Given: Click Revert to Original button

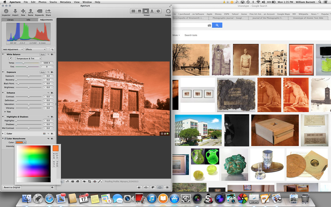Looking at the screenshot, I should (12, 188).
